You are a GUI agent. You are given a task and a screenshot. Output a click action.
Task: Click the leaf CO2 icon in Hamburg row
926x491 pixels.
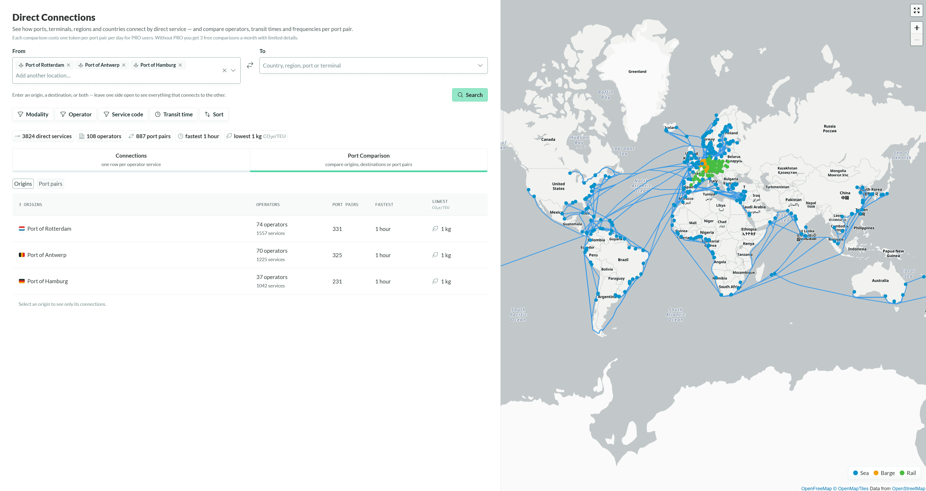(x=435, y=281)
